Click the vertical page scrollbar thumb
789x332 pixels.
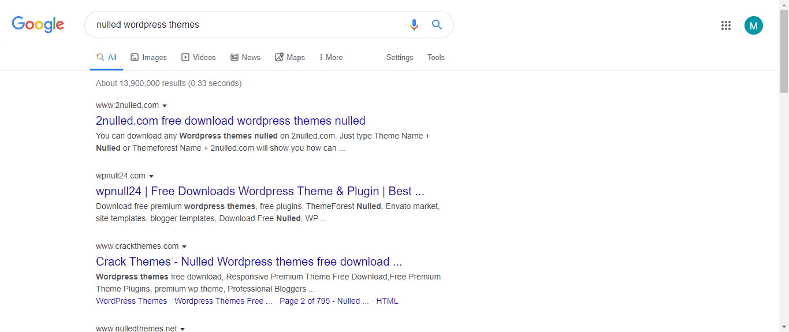click(784, 51)
